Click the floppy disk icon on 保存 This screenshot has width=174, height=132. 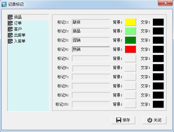[x=119, y=120]
